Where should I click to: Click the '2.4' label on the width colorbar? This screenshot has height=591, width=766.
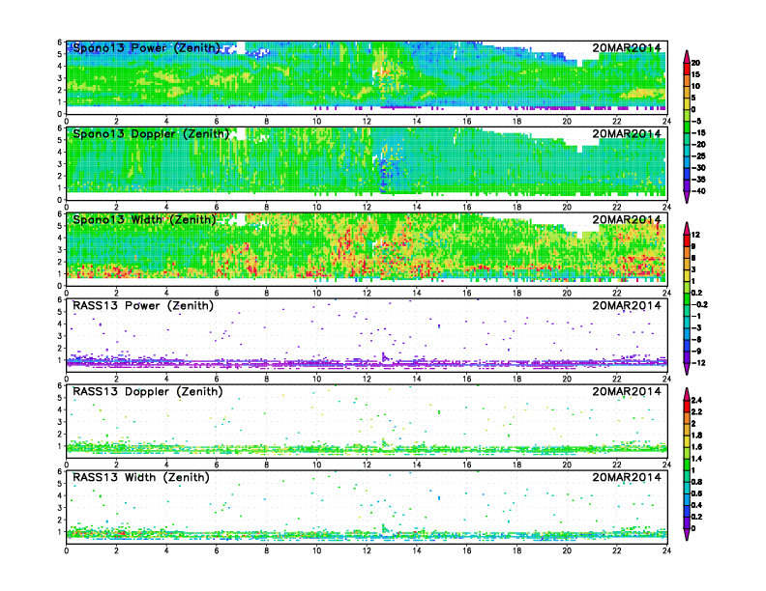point(697,401)
